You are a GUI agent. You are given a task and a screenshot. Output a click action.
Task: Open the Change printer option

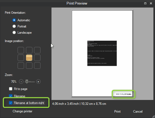(22, 111)
